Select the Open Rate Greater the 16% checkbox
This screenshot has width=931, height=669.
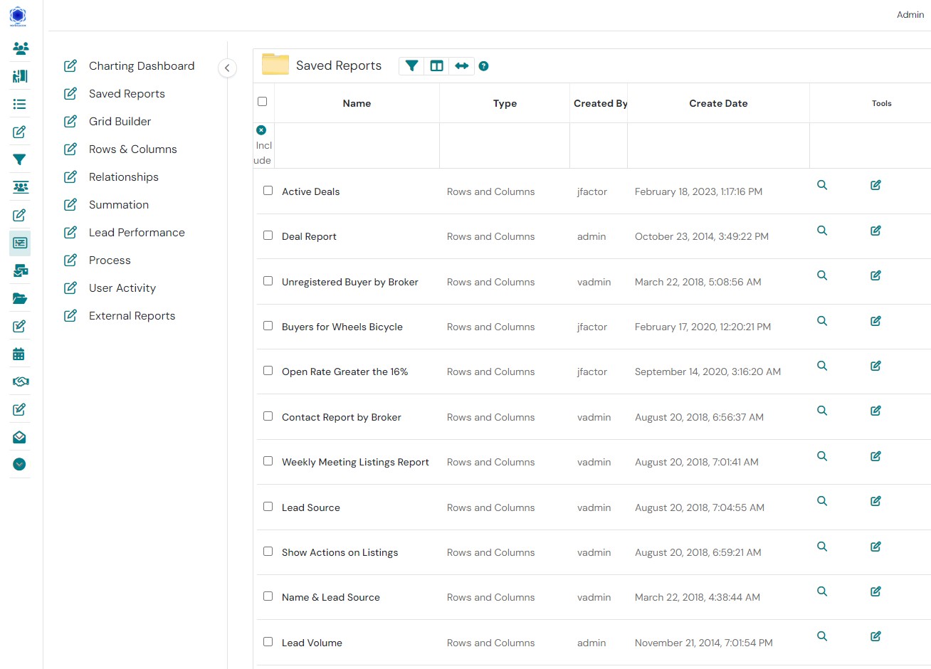tap(268, 371)
